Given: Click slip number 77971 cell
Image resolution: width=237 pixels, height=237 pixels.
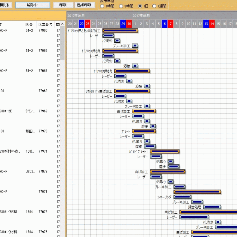Looking at the screenshot, I should coord(43,151).
